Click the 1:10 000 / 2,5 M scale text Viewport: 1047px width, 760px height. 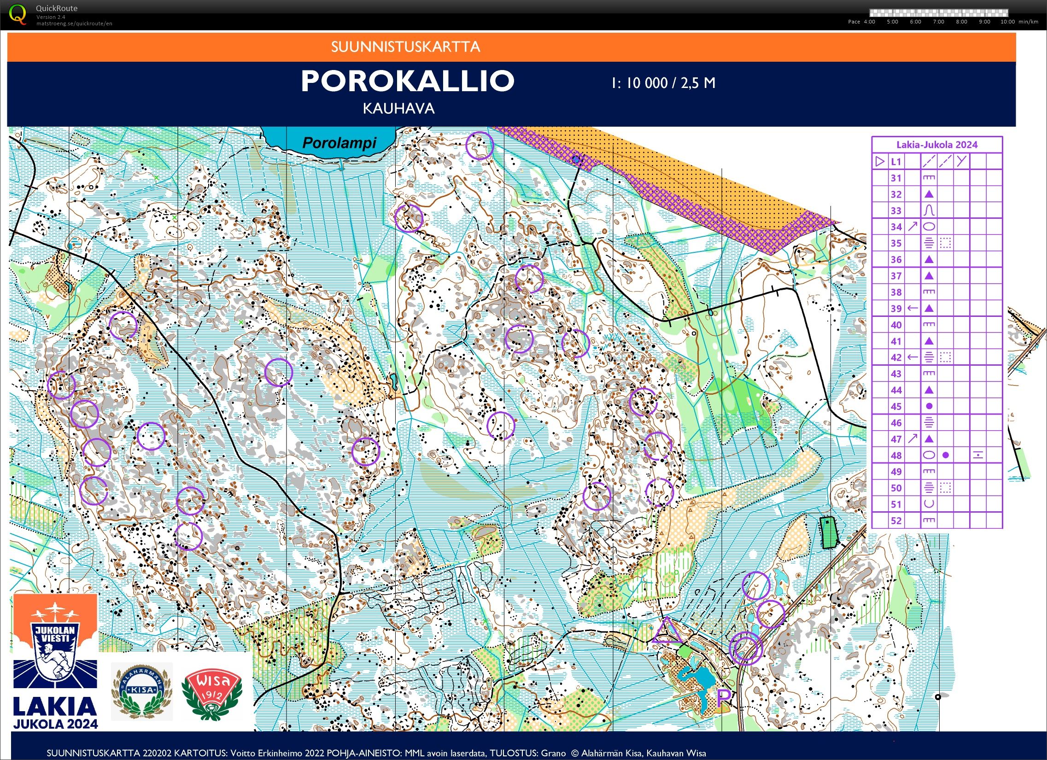click(663, 83)
